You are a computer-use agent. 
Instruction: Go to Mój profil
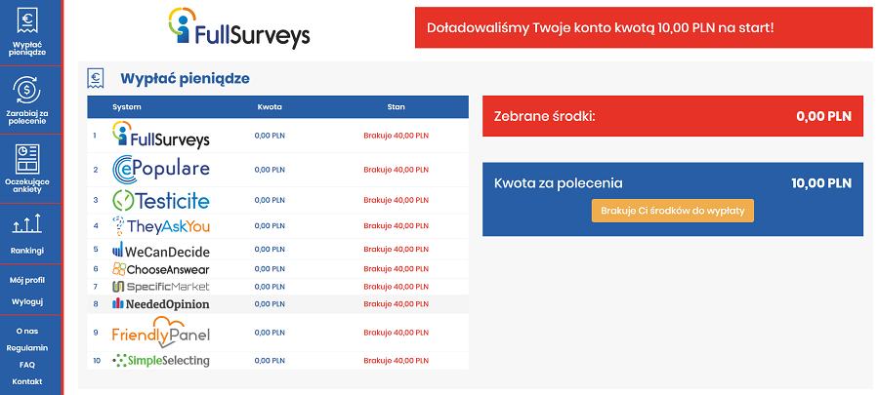point(27,280)
